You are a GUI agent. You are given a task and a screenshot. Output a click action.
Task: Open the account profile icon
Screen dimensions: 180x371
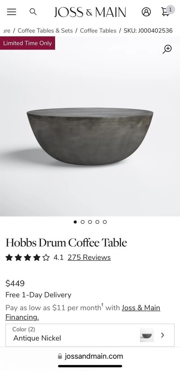(x=146, y=12)
